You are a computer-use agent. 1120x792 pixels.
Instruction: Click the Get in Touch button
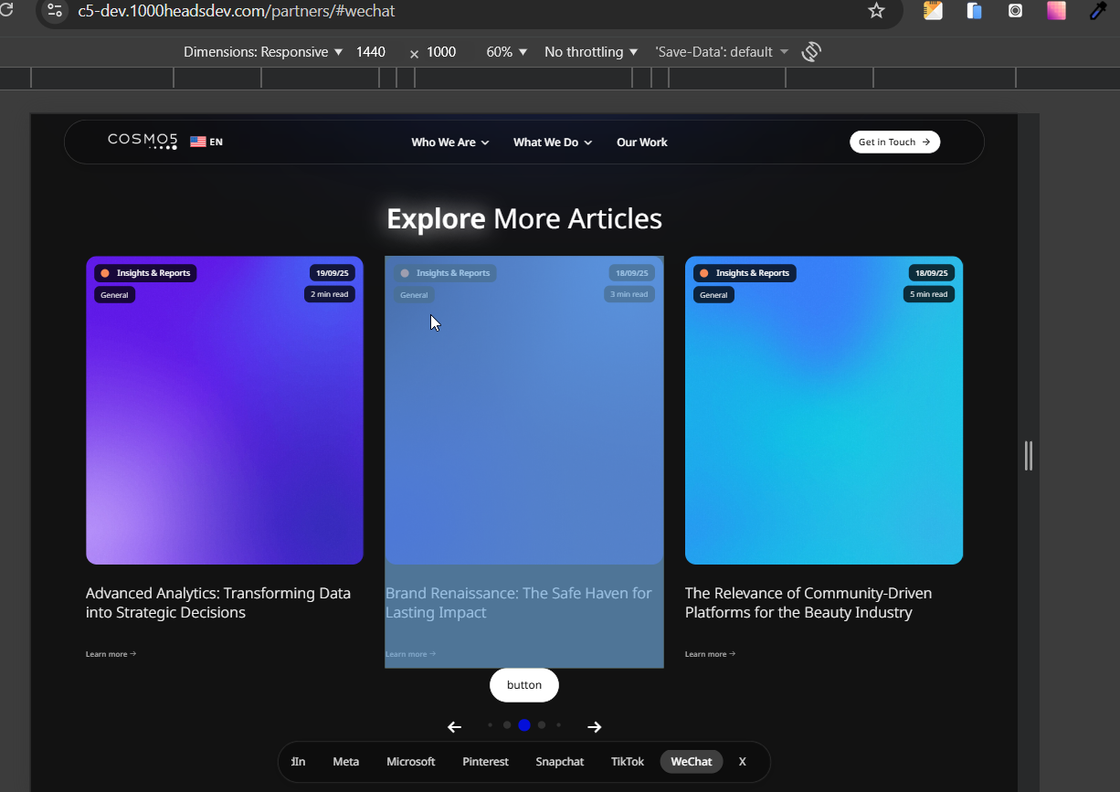click(894, 142)
